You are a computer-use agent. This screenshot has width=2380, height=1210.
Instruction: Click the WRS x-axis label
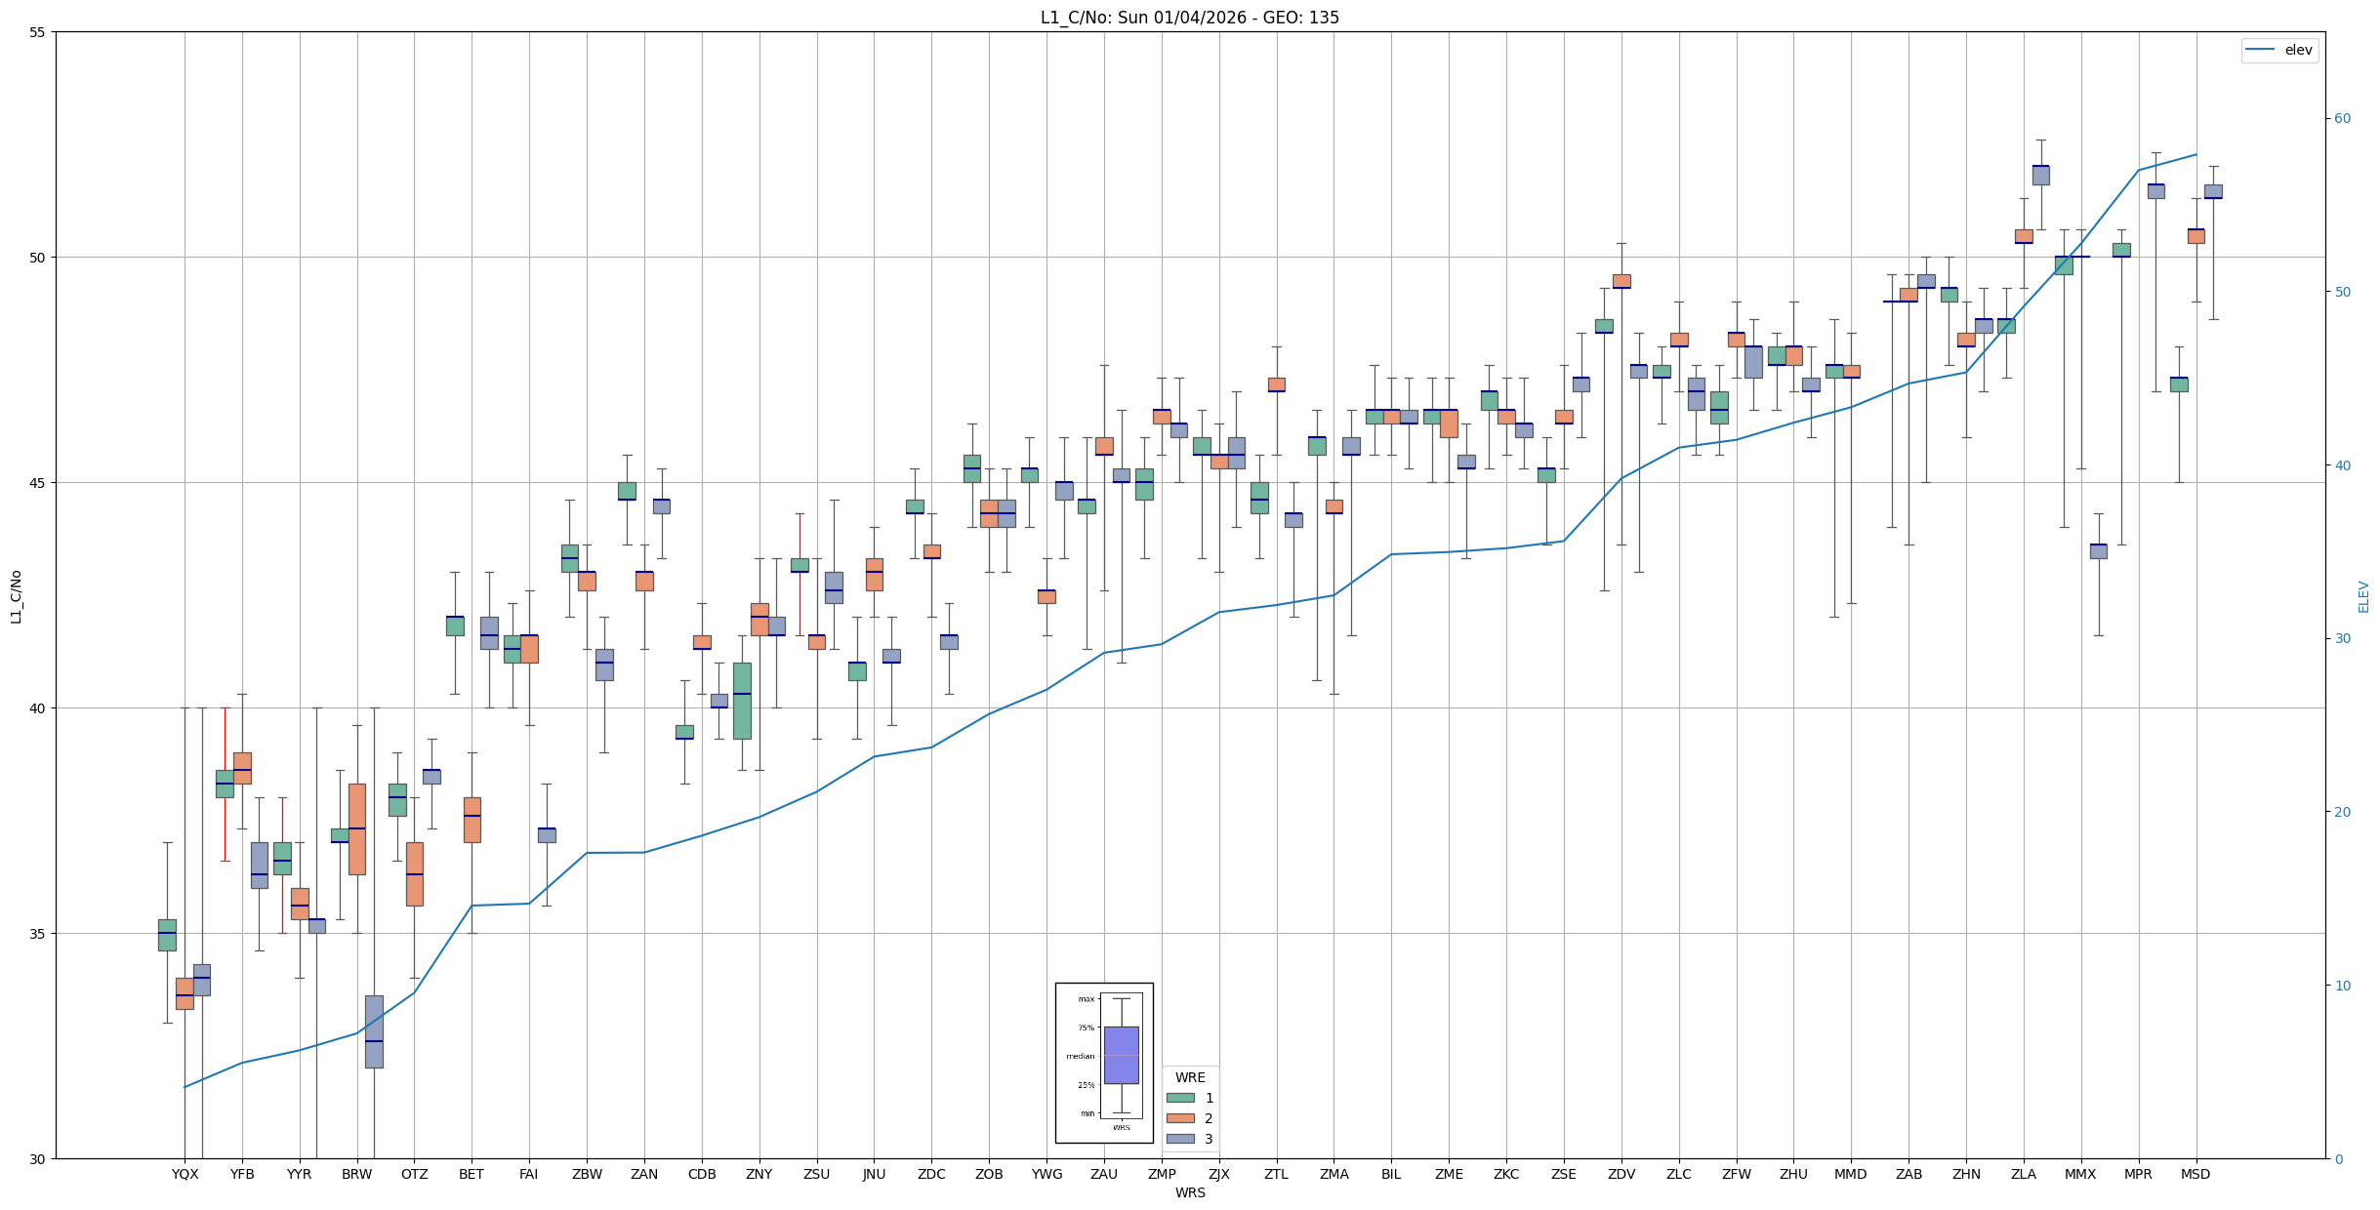coord(1190,1192)
